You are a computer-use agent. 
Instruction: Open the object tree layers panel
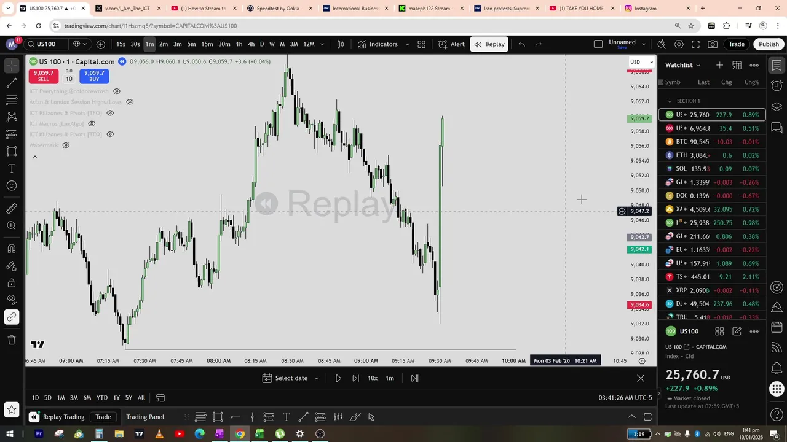click(x=777, y=107)
